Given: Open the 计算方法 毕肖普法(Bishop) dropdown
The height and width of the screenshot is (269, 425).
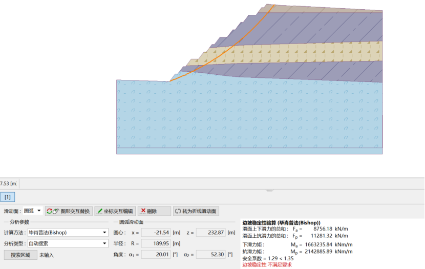Looking at the screenshot, I should (68, 233).
